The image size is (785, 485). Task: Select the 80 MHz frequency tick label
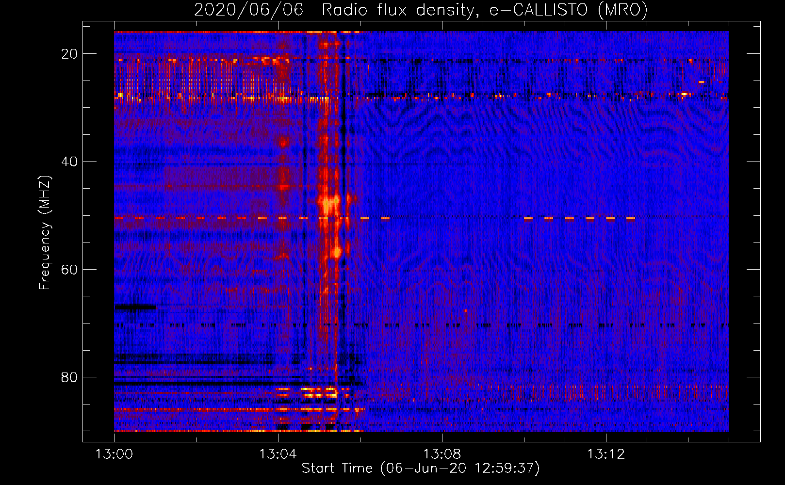[x=69, y=377]
